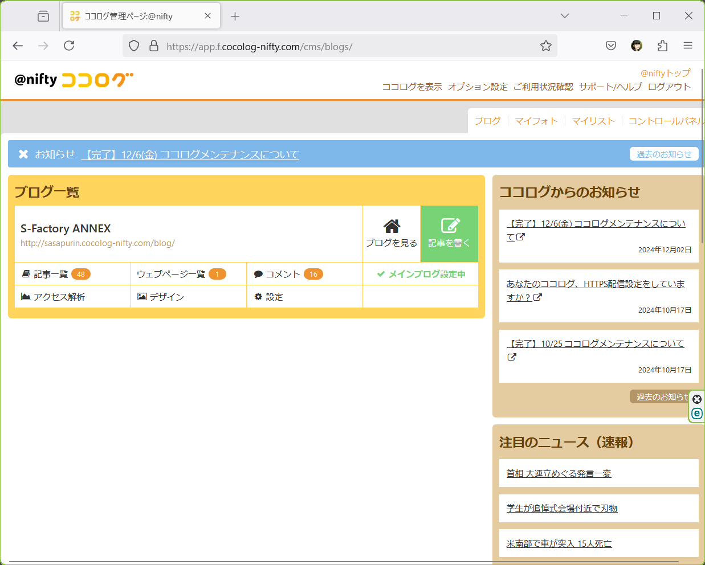Click the picture icon beside デザイン
Screen dimensions: 705x565
[142, 297]
